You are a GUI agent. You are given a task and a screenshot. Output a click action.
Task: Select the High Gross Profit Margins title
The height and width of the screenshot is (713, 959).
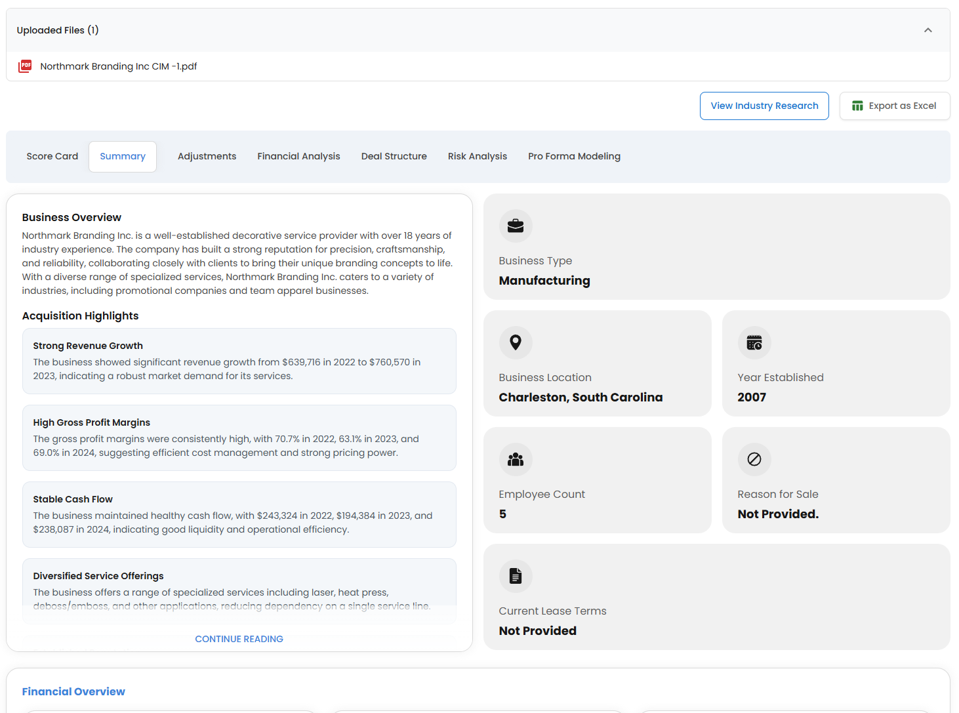click(92, 422)
